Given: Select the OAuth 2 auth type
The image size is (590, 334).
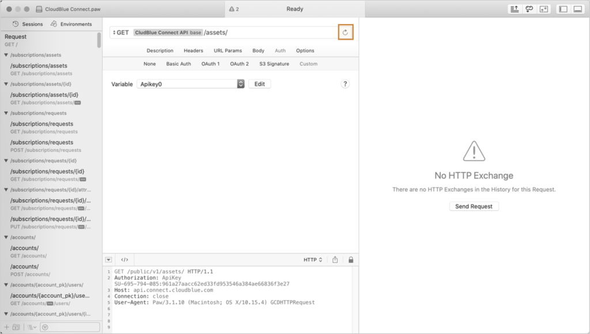Looking at the screenshot, I should click(x=239, y=63).
